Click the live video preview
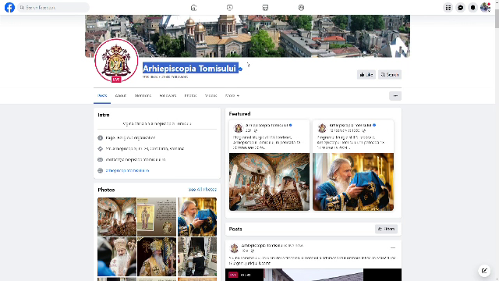This screenshot has width=499, height=281. [313, 275]
